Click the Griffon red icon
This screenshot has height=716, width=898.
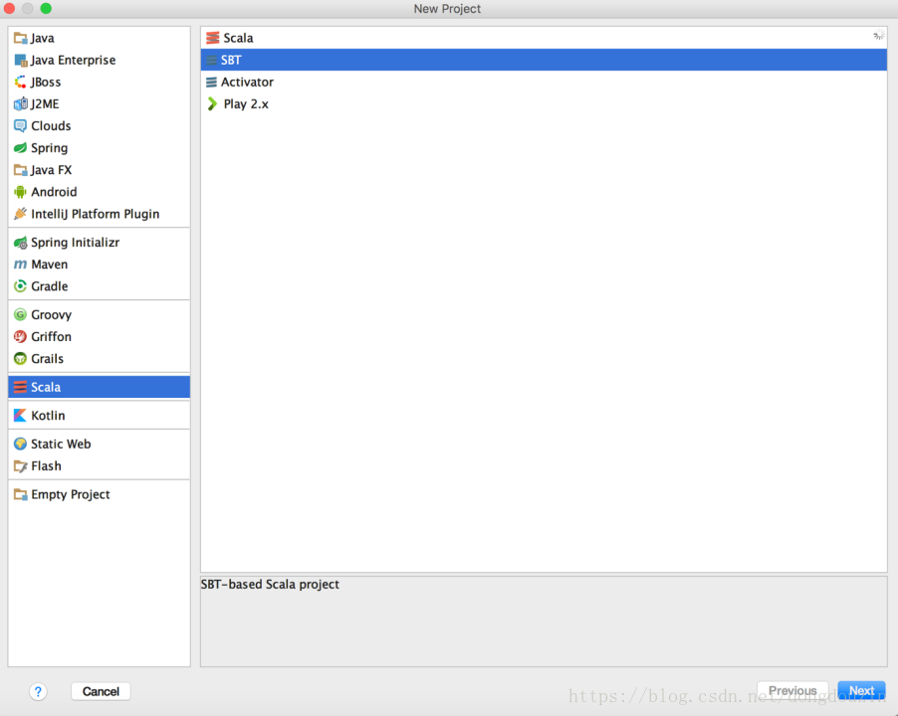click(21, 337)
